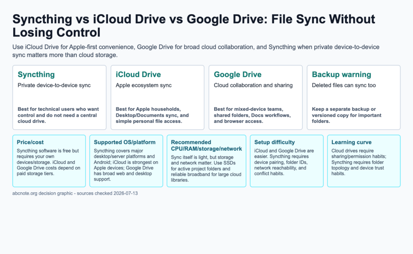Screen dimensions: 413x254
Task: Select the 'Backup warning' card heading
Action: 341,75
